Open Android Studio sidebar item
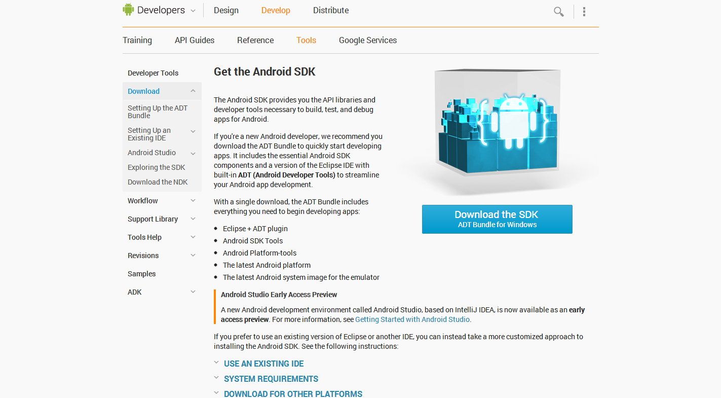Image resolution: width=721 pixels, height=398 pixels. (151, 153)
